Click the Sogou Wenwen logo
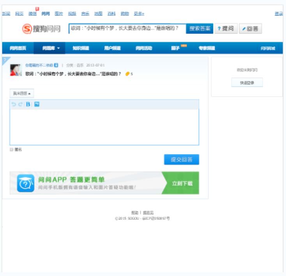 click(x=41, y=29)
